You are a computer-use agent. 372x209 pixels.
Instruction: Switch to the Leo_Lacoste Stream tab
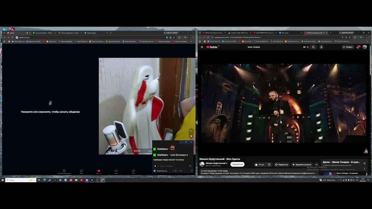pyautogui.click(x=44, y=33)
